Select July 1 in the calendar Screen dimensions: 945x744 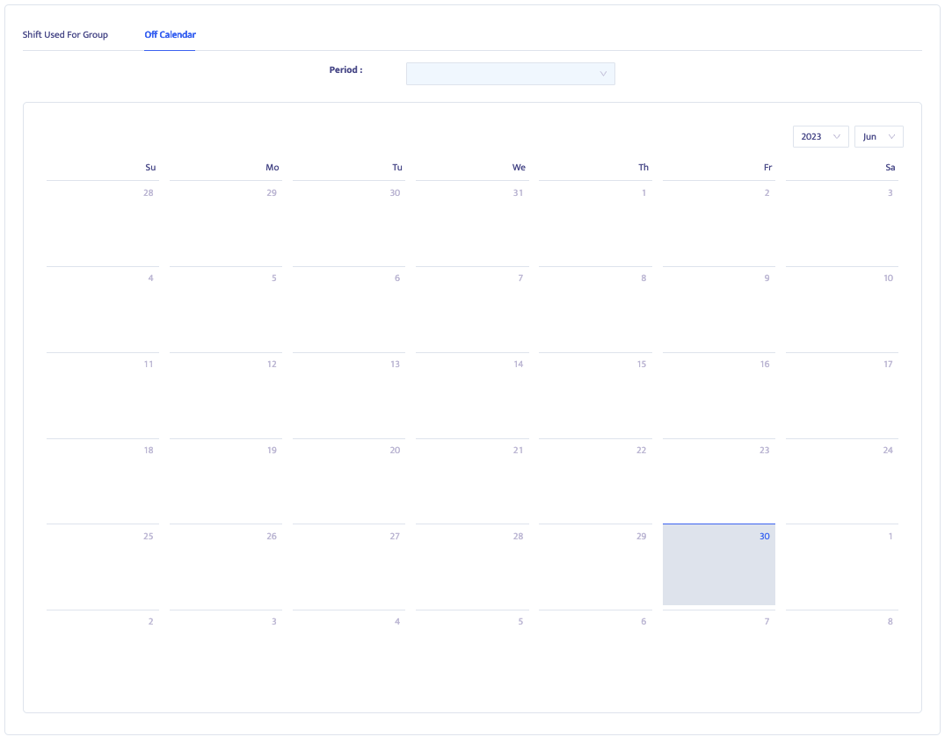point(842,564)
